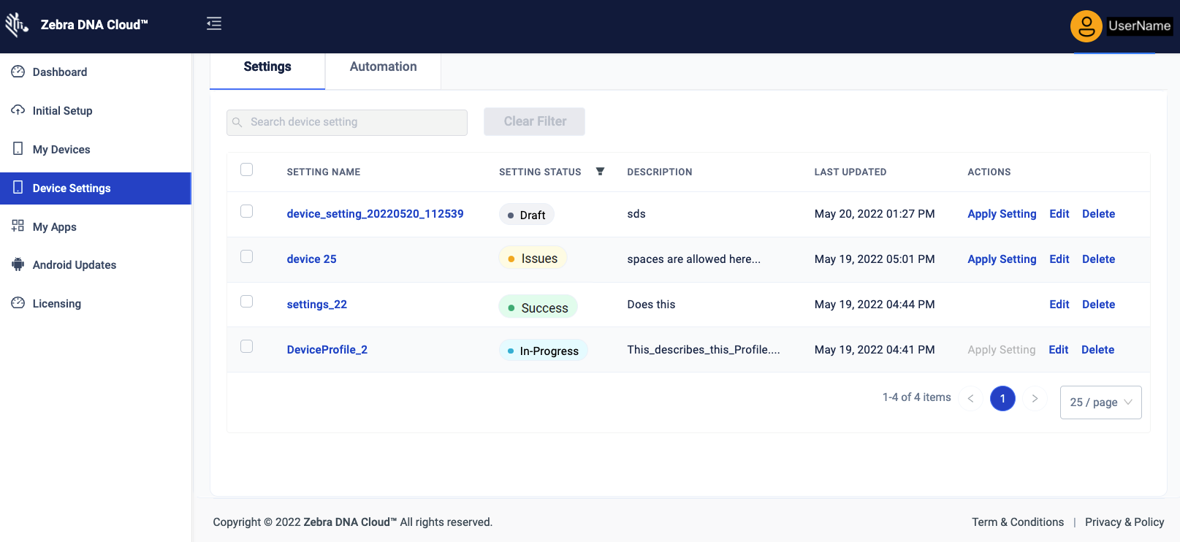Switch to the Automation tab

(384, 67)
